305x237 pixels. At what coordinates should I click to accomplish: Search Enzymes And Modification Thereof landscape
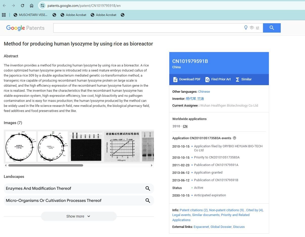pos(148,188)
